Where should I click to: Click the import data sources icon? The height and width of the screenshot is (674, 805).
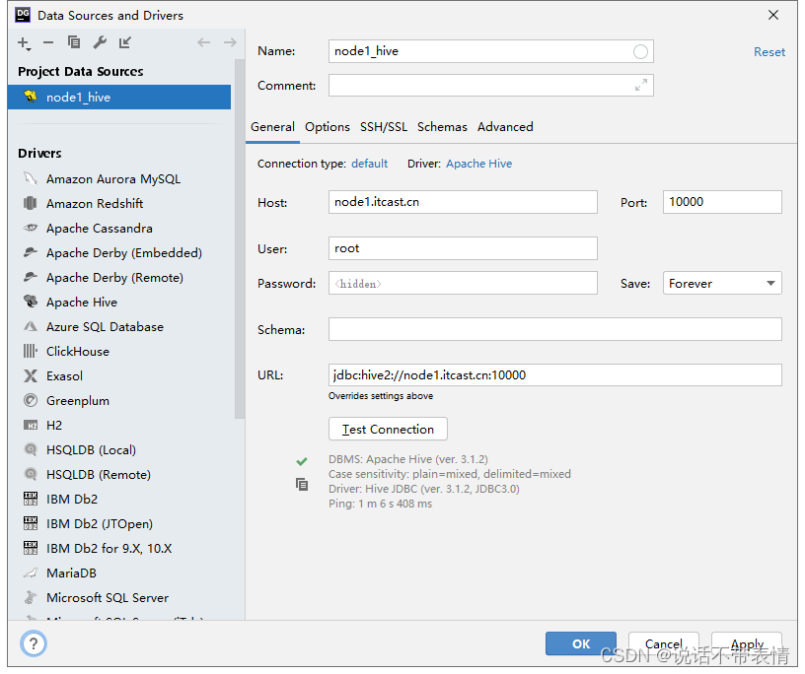point(125,43)
